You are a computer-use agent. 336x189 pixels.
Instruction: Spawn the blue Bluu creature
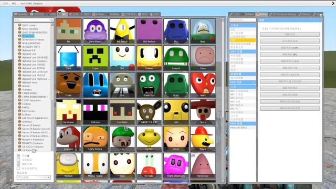pyautogui.click(x=176, y=31)
